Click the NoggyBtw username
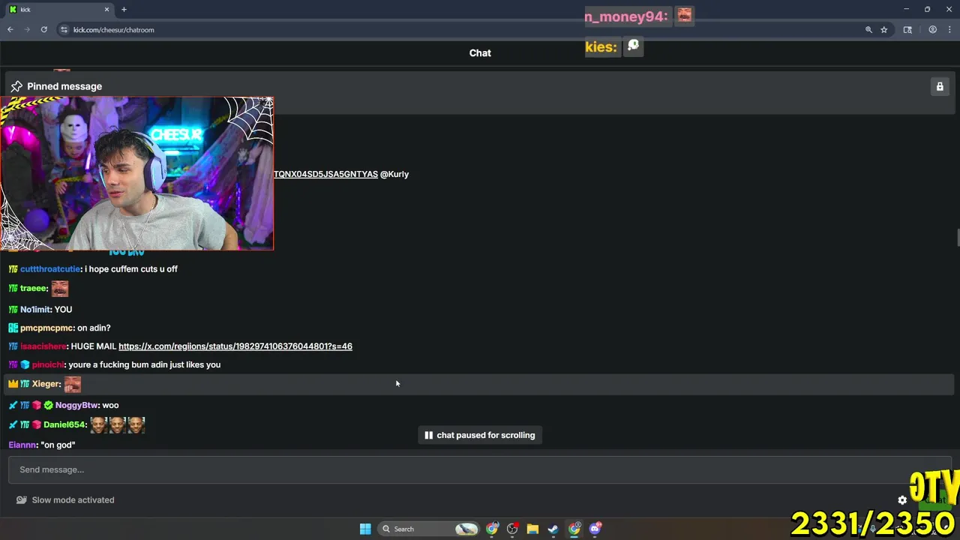Screen dimensions: 960x540 tap(77, 405)
